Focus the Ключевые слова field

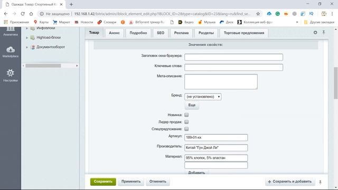tap(233, 67)
